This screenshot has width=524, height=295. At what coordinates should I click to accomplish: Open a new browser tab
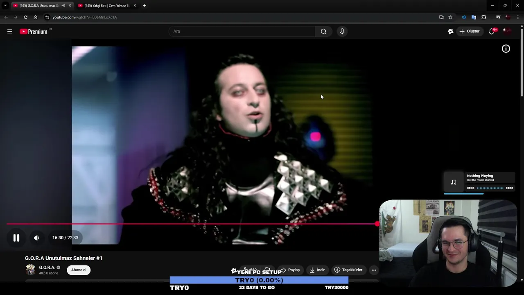[145, 6]
